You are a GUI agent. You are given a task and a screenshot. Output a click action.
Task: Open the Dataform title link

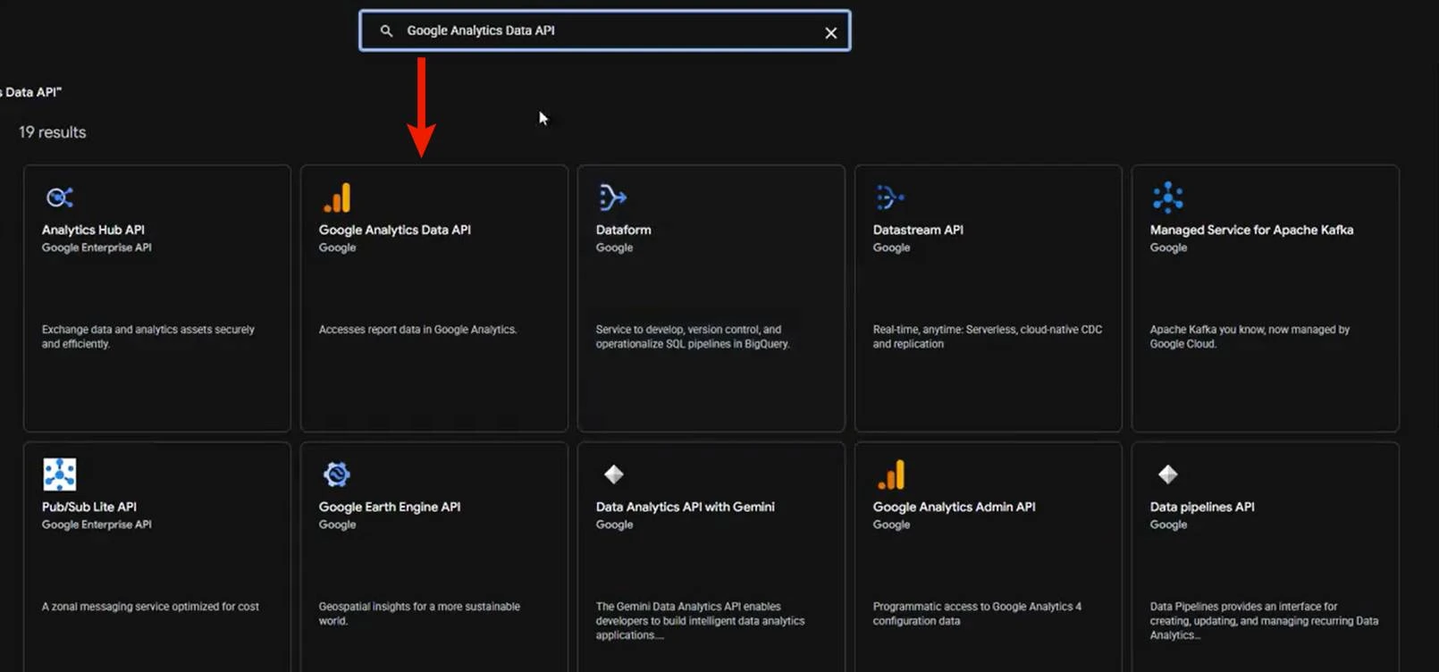tap(623, 230)
